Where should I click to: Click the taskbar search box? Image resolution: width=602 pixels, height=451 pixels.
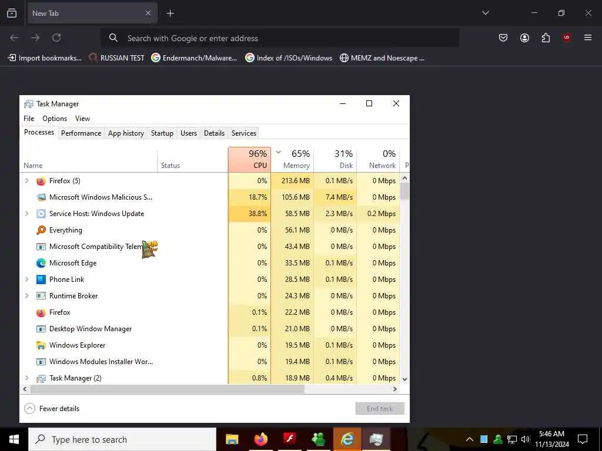(x=122, y=439)
